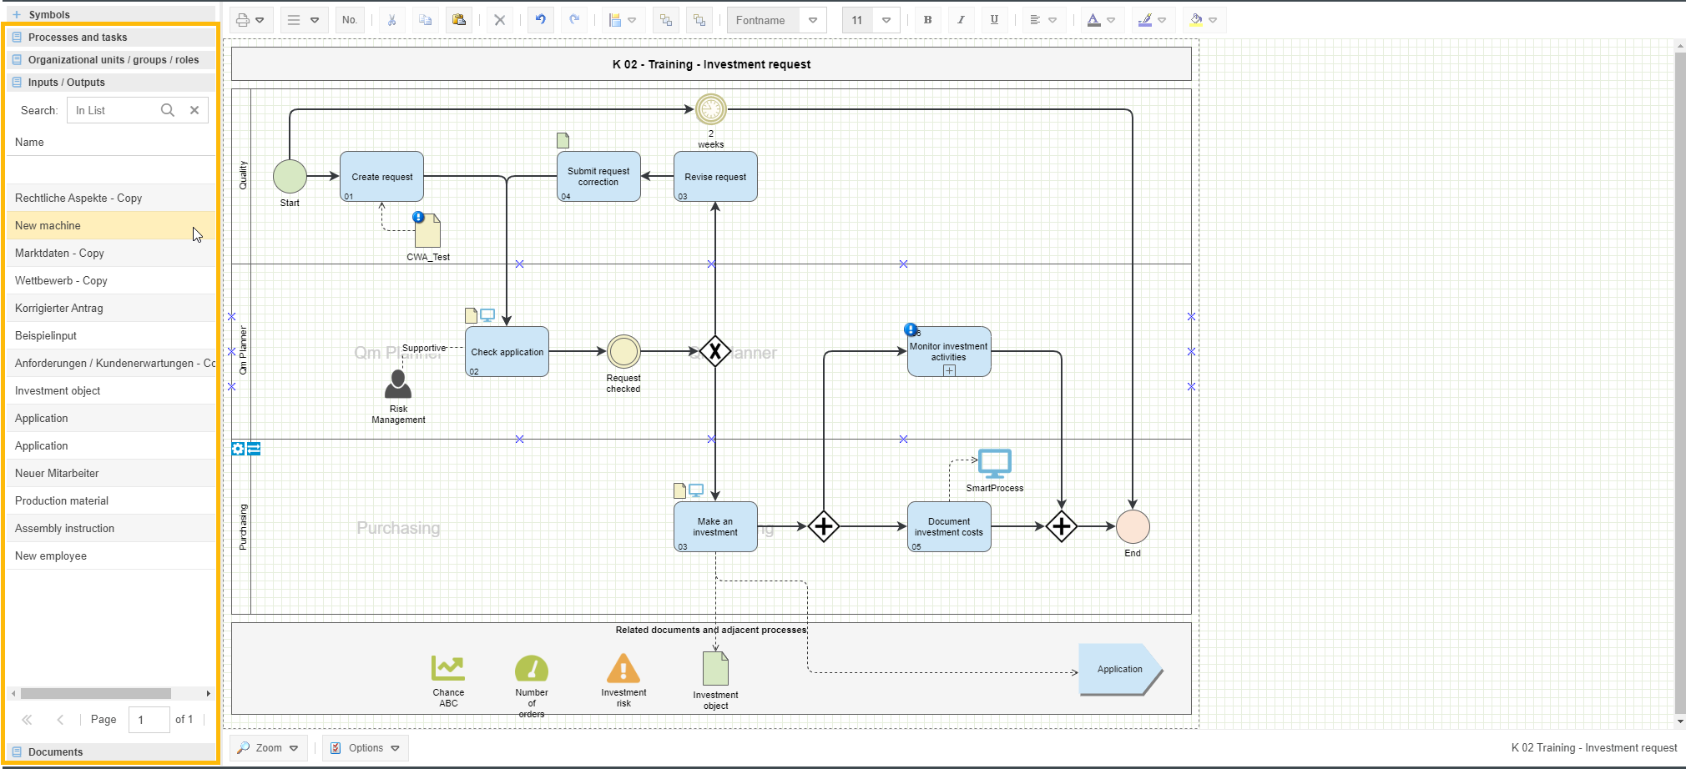Open the font size dropdown
The image size is (1686, 769).
(x=886, y=20)
